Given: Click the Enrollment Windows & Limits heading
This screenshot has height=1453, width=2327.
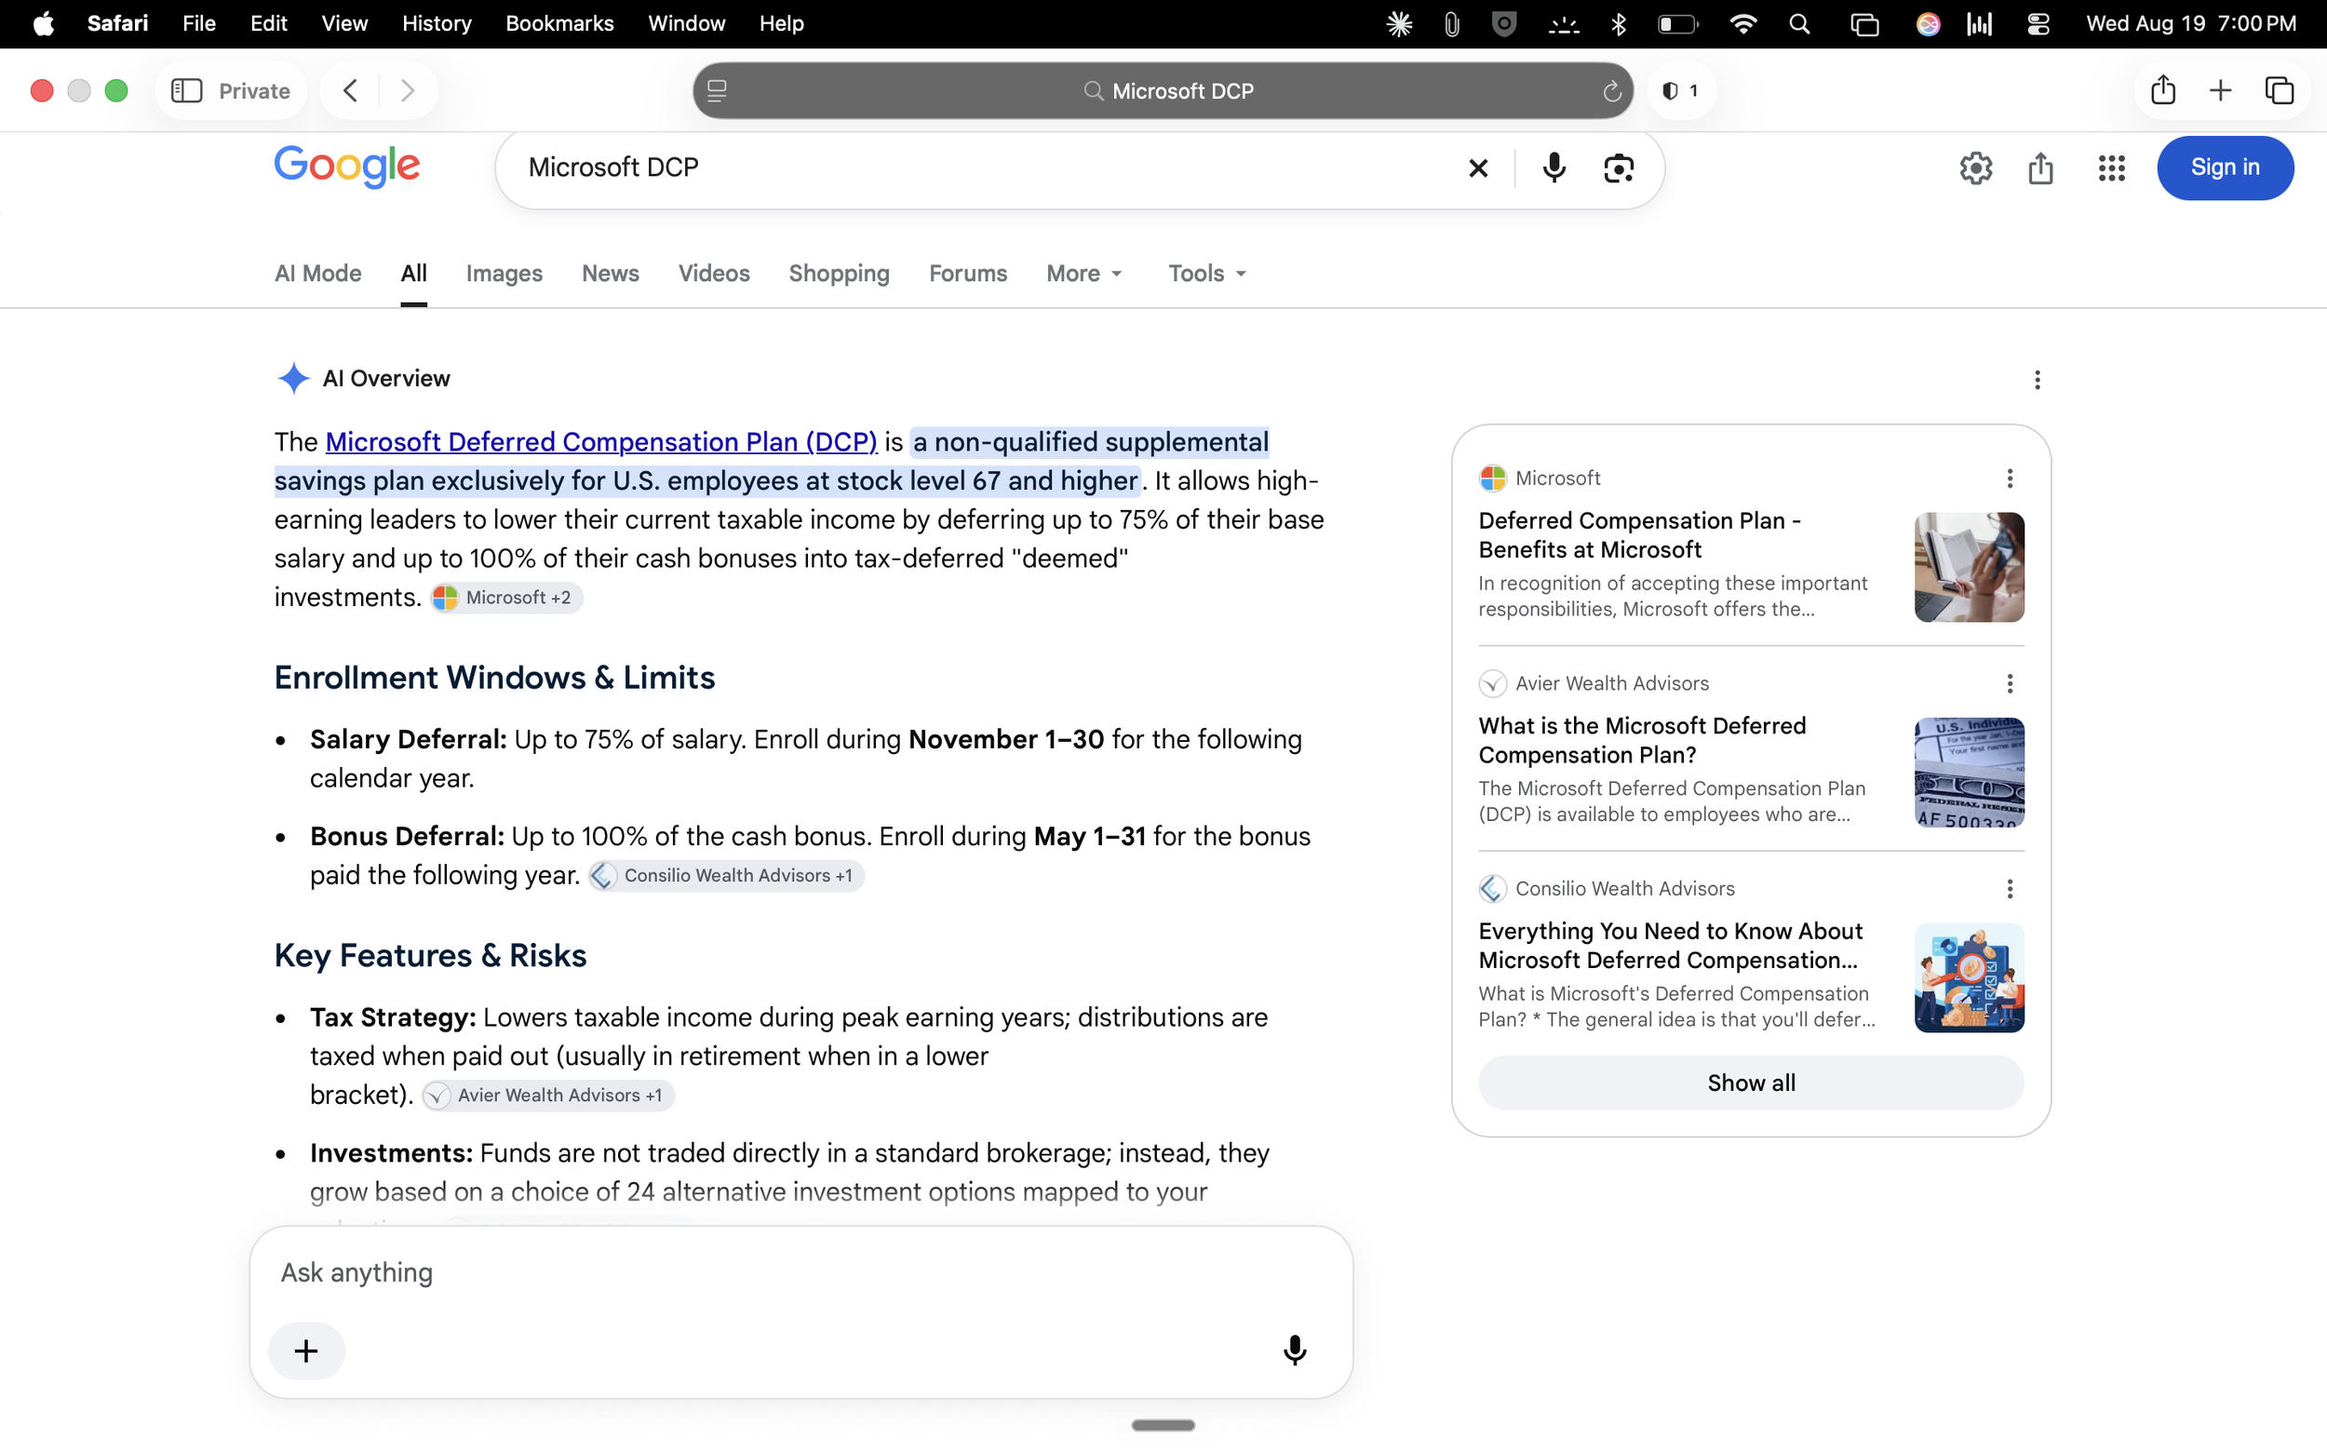Looking at the screenshot, I should (494, 678).
